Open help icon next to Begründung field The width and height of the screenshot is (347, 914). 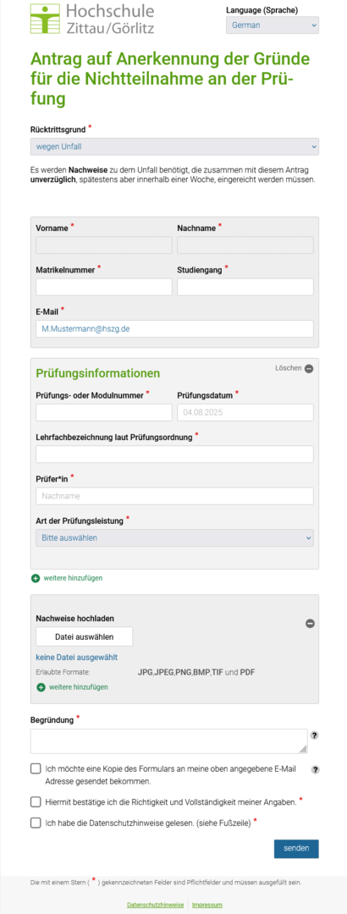point(315,735)
